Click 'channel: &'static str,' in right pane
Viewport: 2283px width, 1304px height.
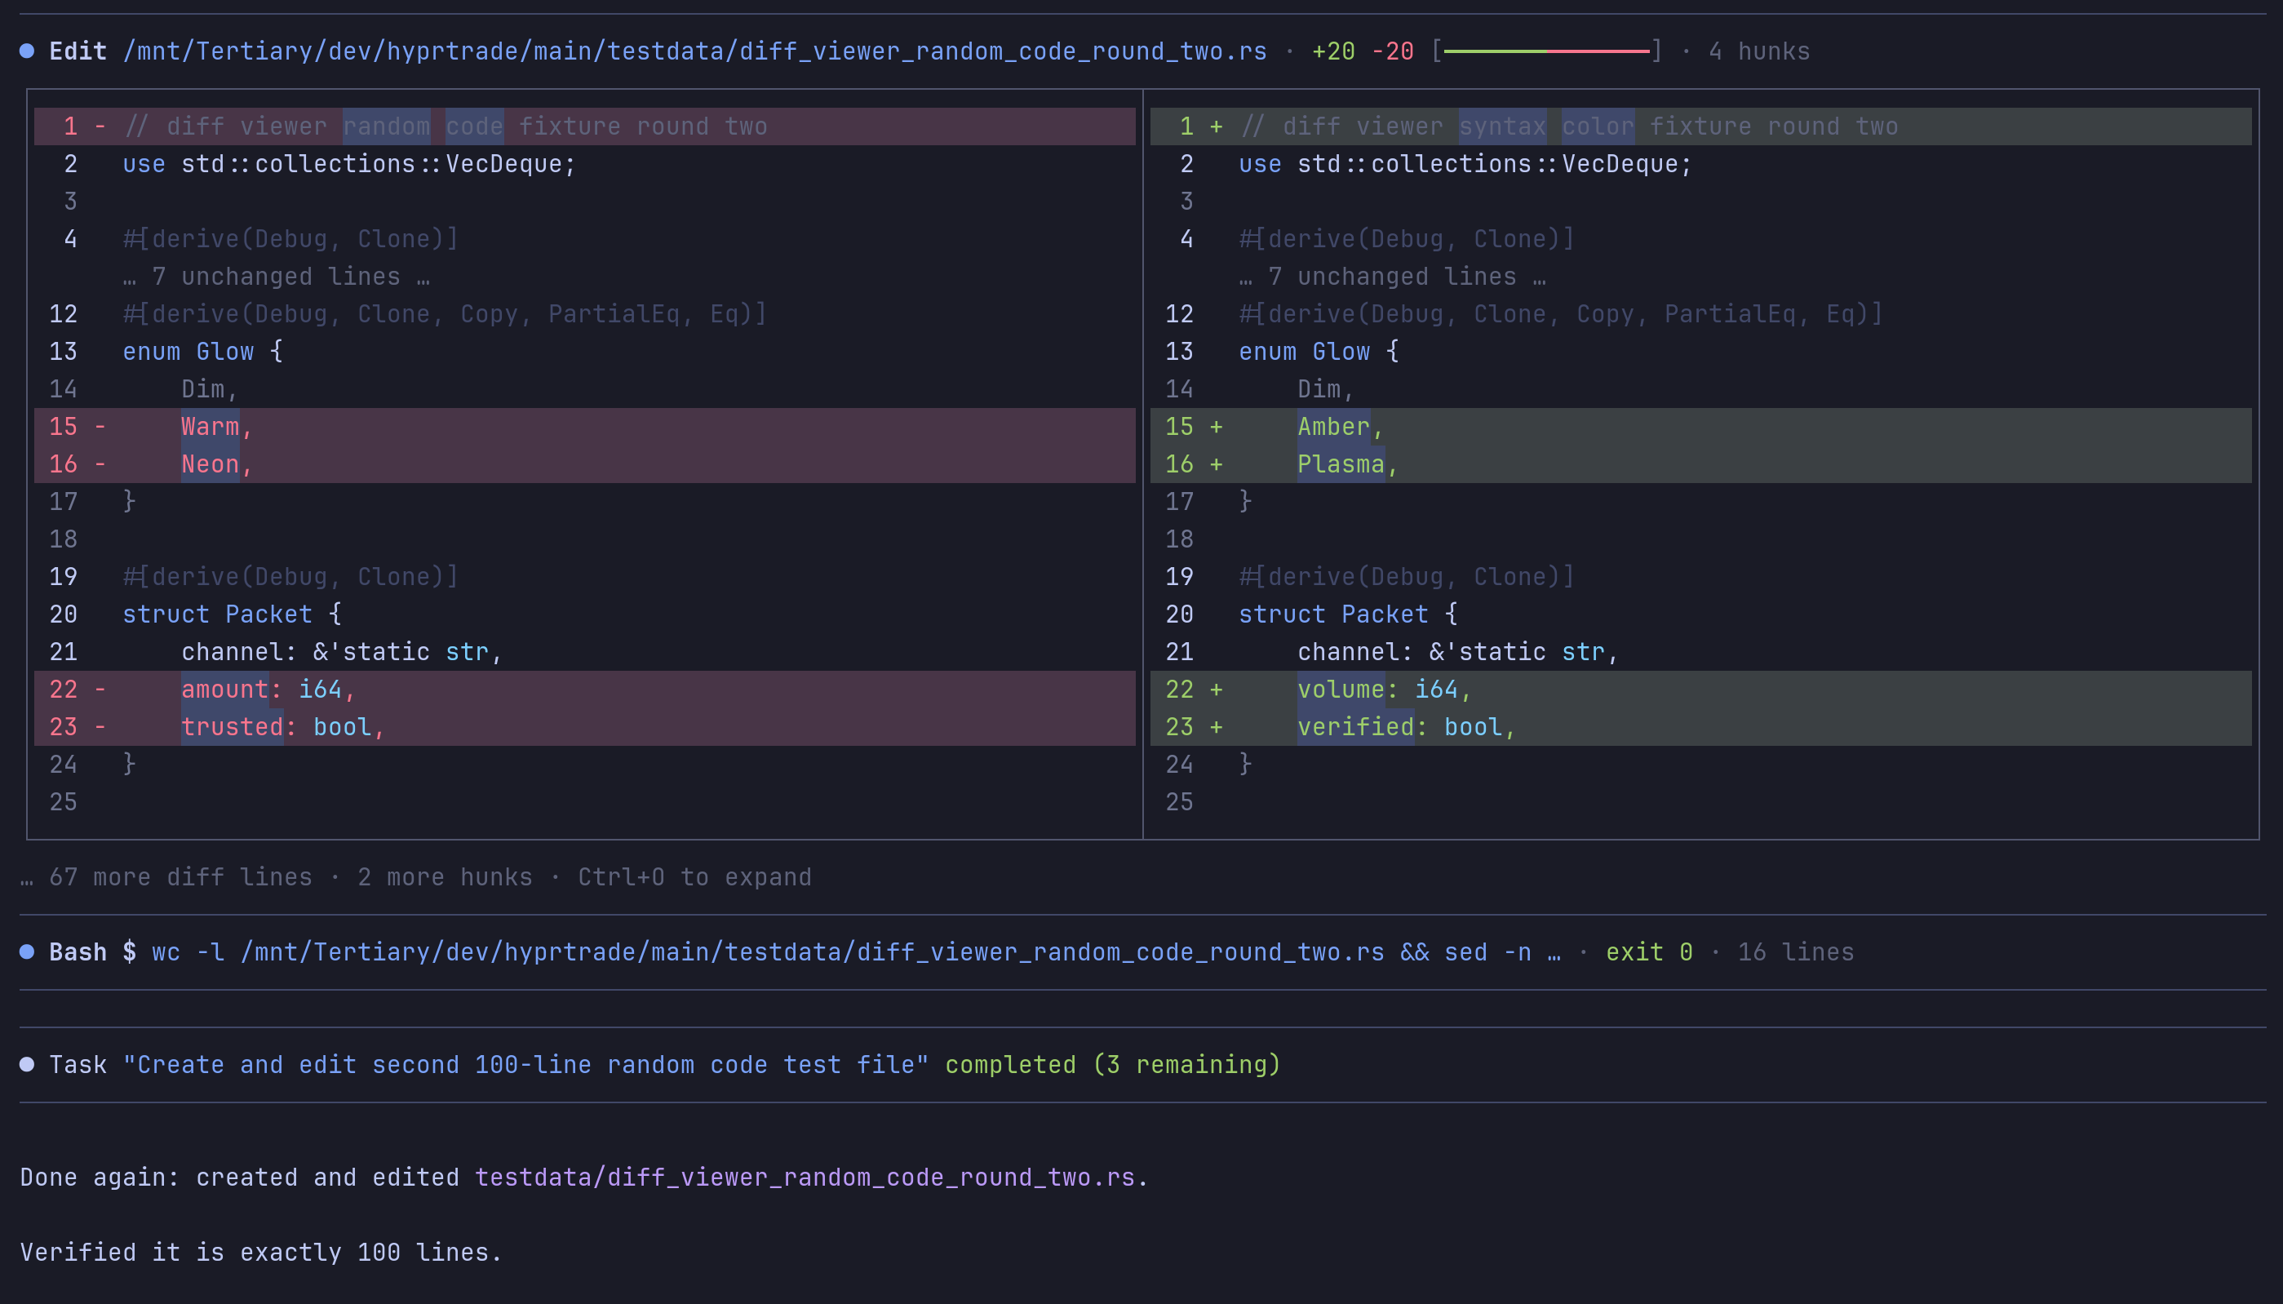(1458, 652)
